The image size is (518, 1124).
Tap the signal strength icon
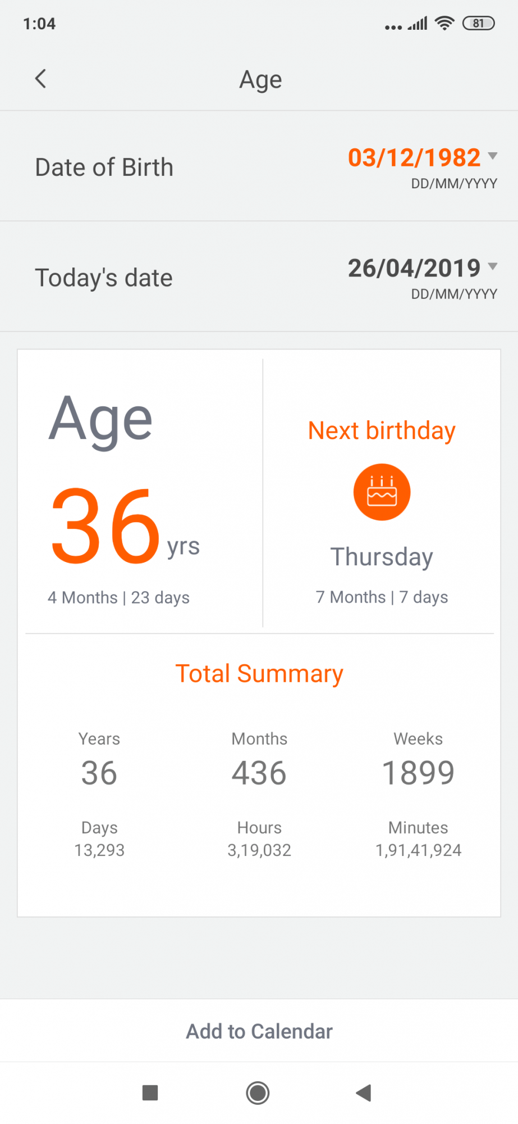click(418, 24)
